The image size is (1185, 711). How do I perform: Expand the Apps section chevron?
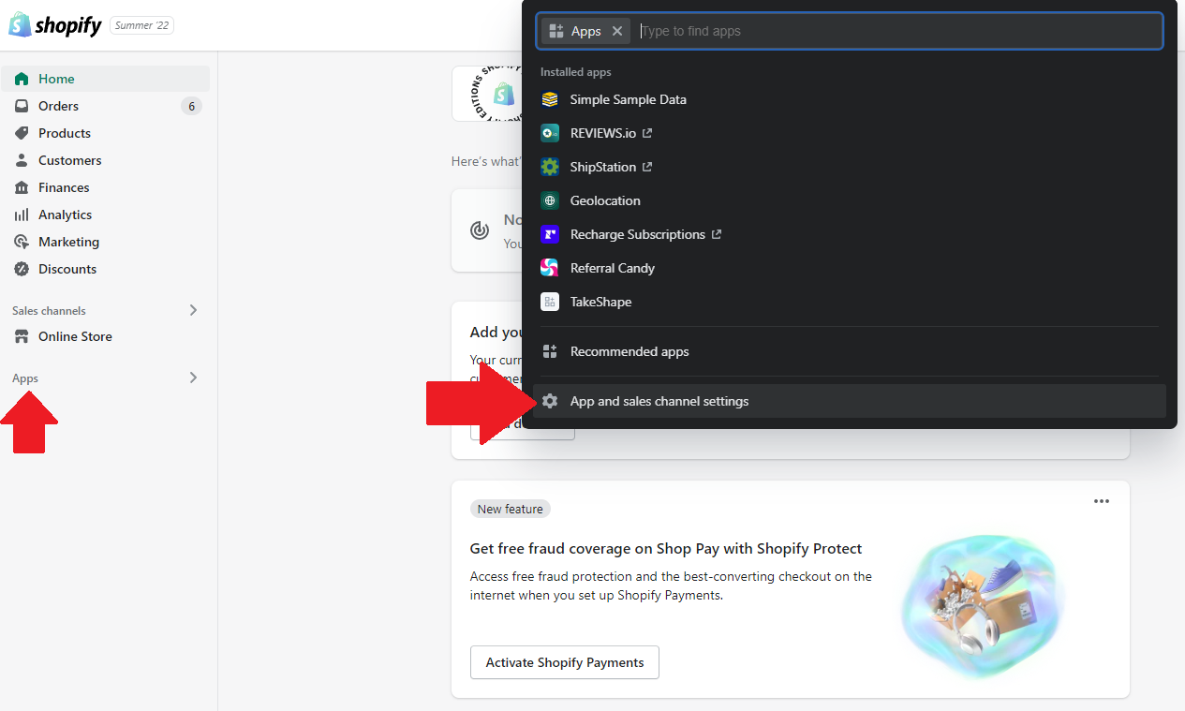coord(193,378)
